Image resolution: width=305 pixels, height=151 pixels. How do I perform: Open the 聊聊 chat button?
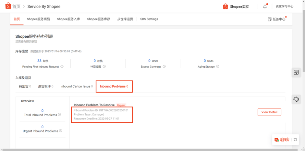[x=282, y=140]
